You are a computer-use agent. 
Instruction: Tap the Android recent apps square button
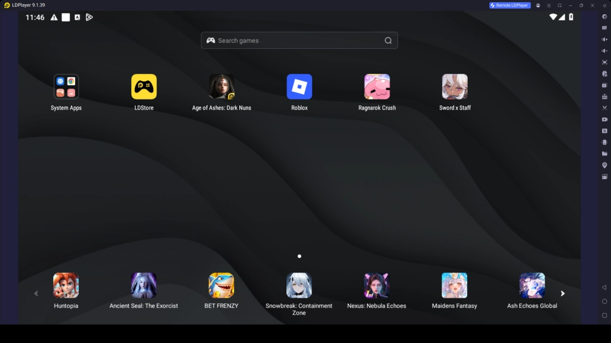604,316
